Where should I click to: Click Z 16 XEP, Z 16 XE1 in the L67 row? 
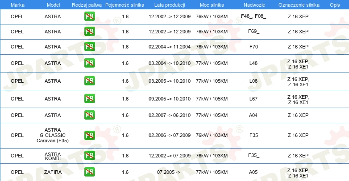(x=298, y=100)
